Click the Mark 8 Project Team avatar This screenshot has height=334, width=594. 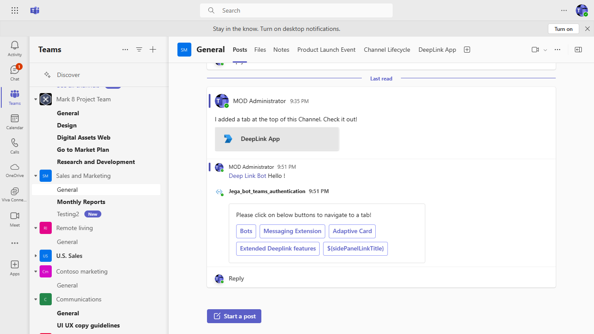tap(46, 99)
